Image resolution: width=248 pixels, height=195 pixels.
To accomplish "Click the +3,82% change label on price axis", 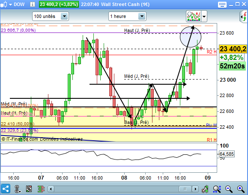I will click(232, 57).
